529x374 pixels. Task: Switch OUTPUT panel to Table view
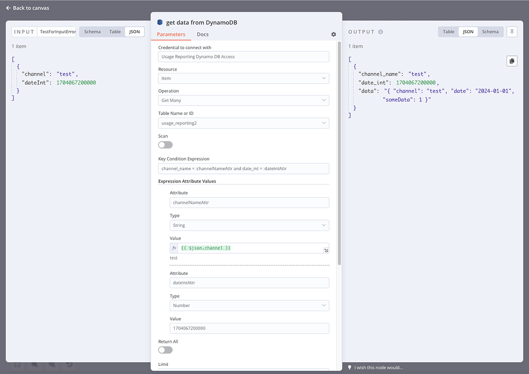coord(448,31)
